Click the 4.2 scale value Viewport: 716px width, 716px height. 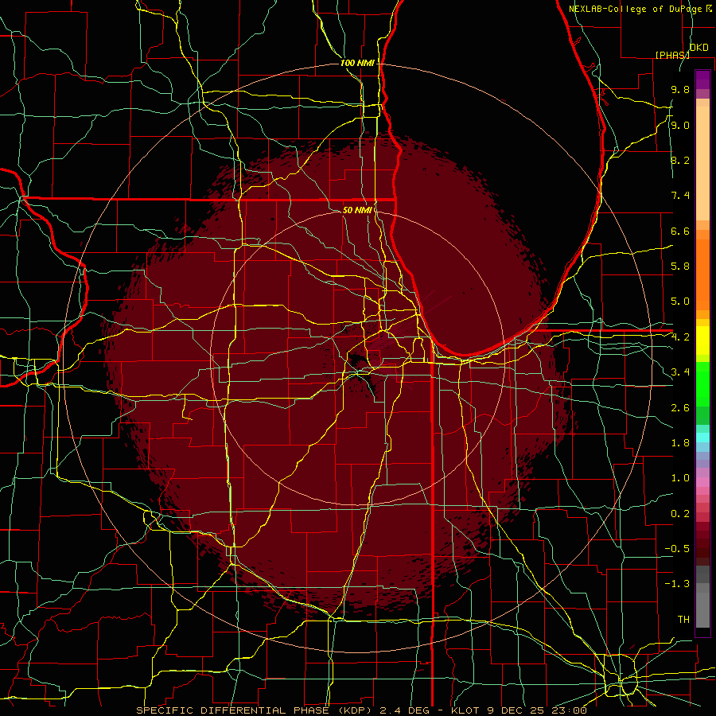680,337
